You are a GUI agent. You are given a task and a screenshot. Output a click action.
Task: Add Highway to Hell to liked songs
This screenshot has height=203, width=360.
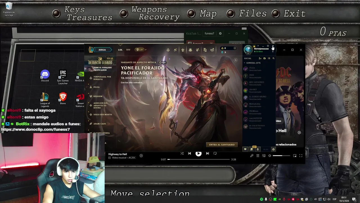[x=141, y=156]
